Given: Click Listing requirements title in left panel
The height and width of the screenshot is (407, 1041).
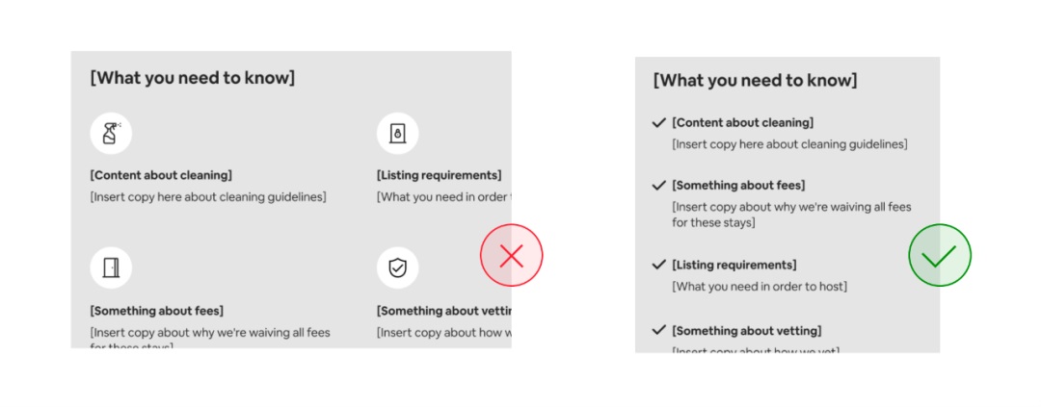Looking at the screenshot, I should click(x=440, y=176).
